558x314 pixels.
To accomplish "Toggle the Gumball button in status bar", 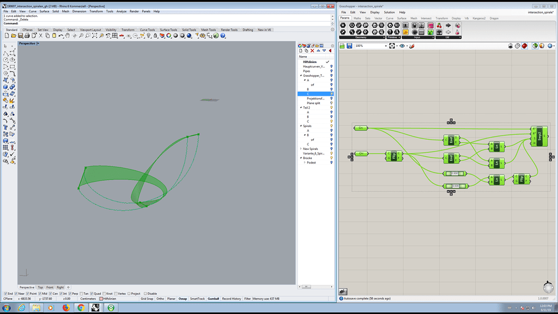I will pos(213,299).
